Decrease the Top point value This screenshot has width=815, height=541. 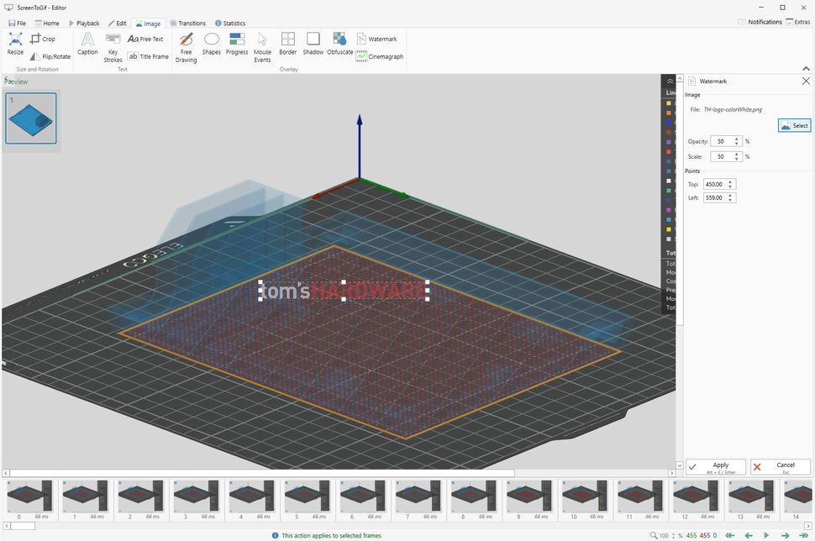[730, 186]
